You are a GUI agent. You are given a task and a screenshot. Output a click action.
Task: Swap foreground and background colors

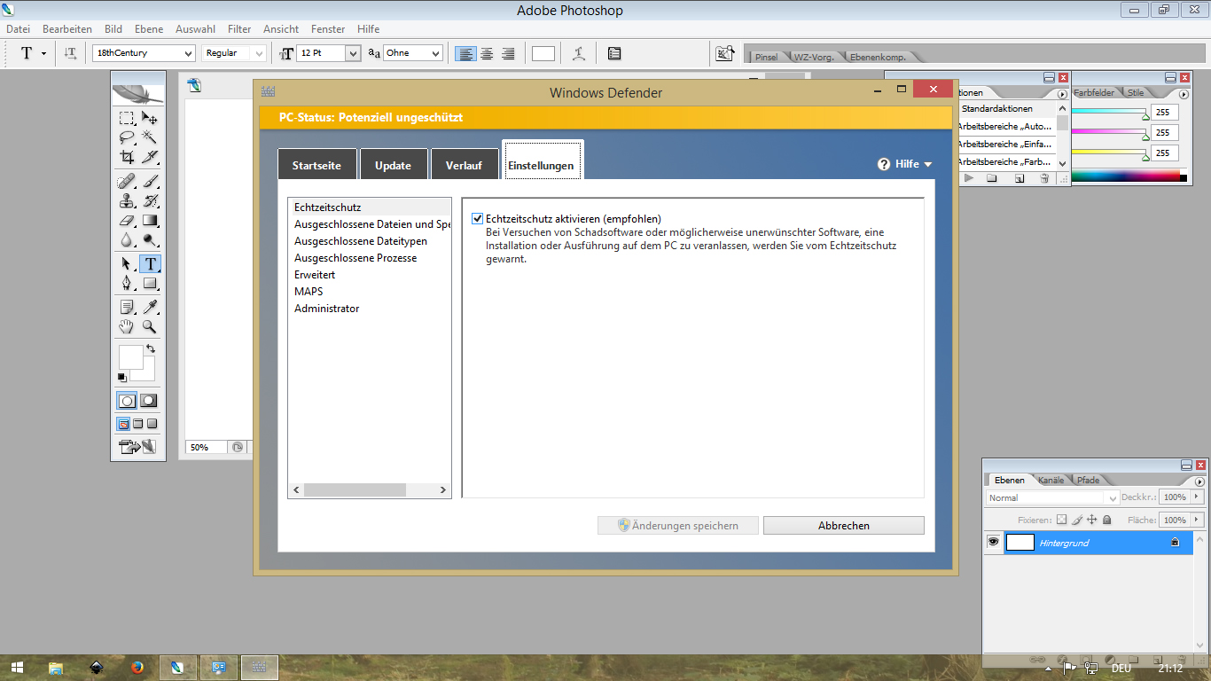(x=151, y=349)
